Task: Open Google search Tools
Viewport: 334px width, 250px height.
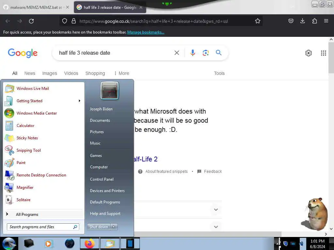Action: 219,73
